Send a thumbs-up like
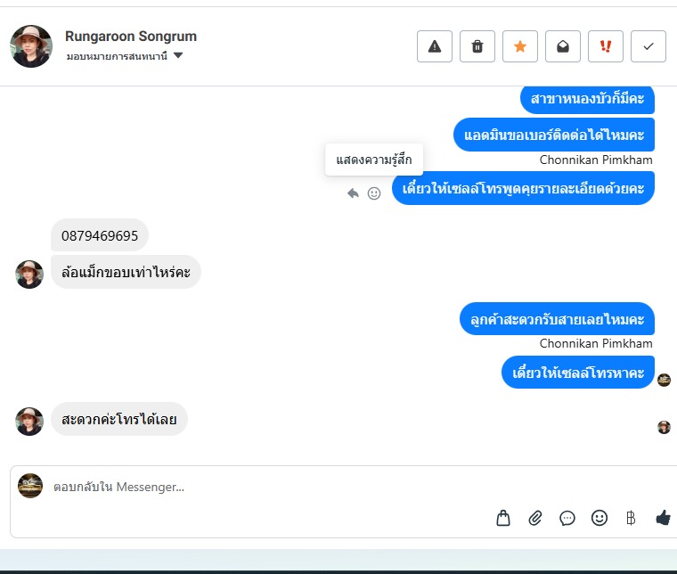Image resolution: width=677 pixels, height=574 pixels. coord(663,518)
